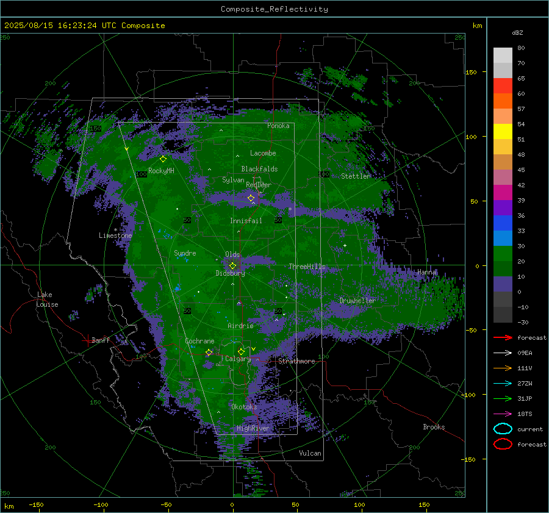Select the slate-purple swatch below 10 dBZ
549x513 pixels.
click(503, 284)
